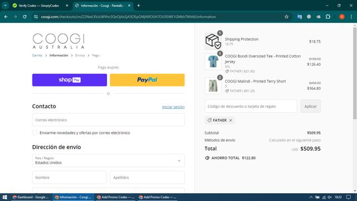Viewport: 357px width, 201px height.
Task: Close the Información Coogi tab
Action: click(129, 6)
